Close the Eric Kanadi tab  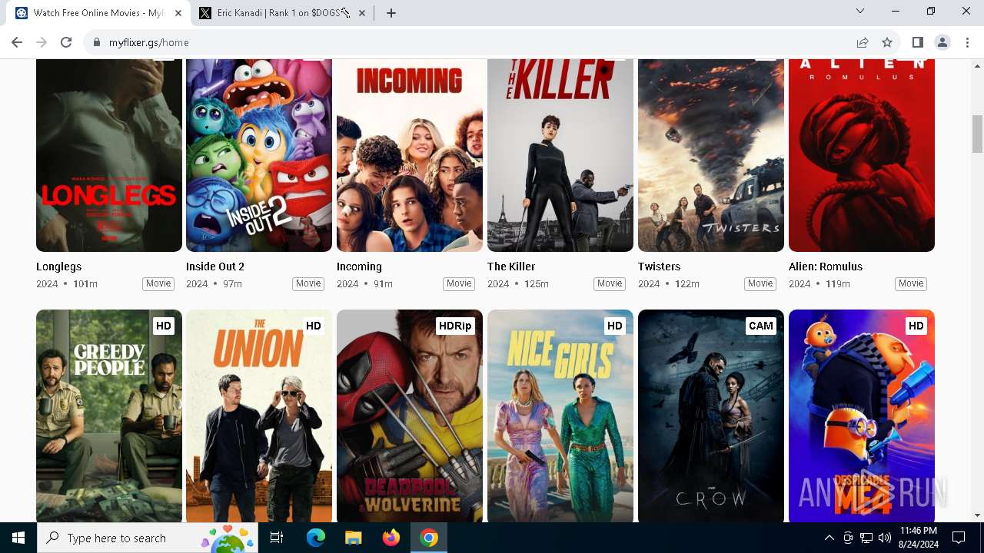[362, 13]
